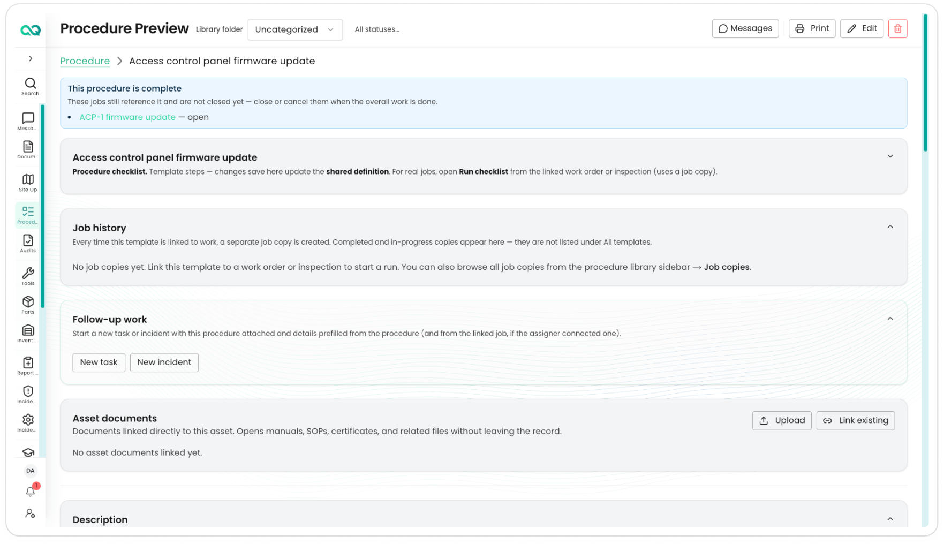Open the Library folder Uncategorized dropdown
This screenshot has width=944, height=544.
(x=295, y=29)
